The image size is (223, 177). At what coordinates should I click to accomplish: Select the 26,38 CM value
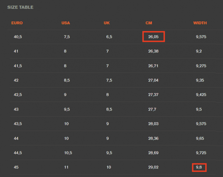(x=153, y=51)
